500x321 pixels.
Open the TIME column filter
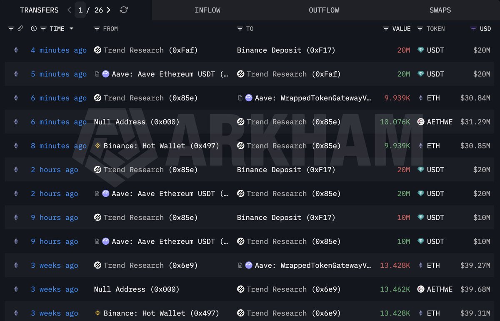44,28
